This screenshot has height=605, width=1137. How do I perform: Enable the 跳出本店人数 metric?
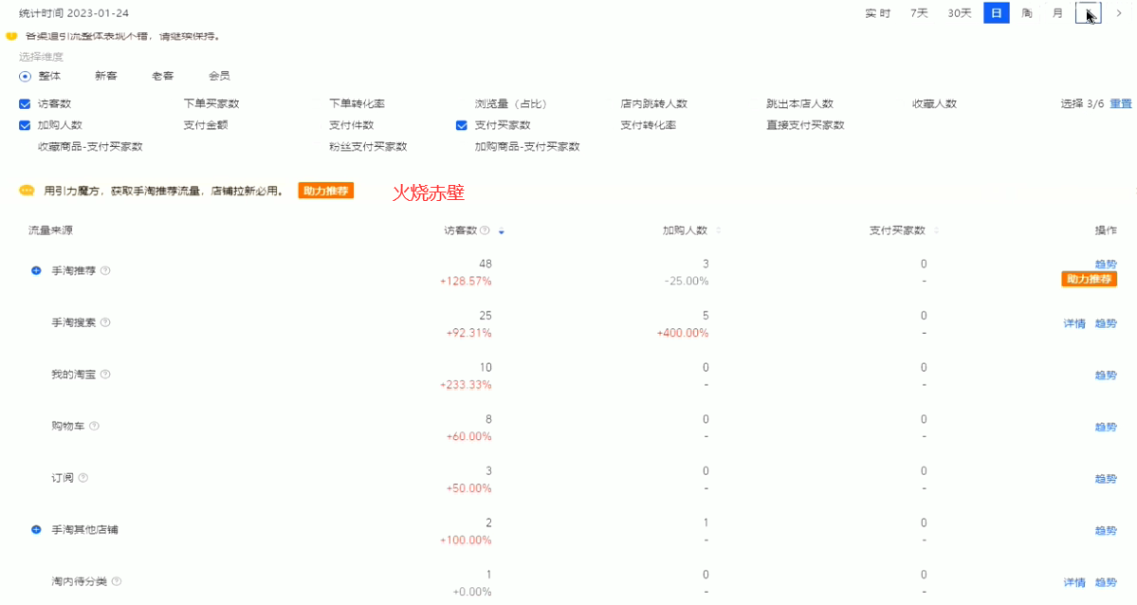pyautogui.click(x=799, y=103)
